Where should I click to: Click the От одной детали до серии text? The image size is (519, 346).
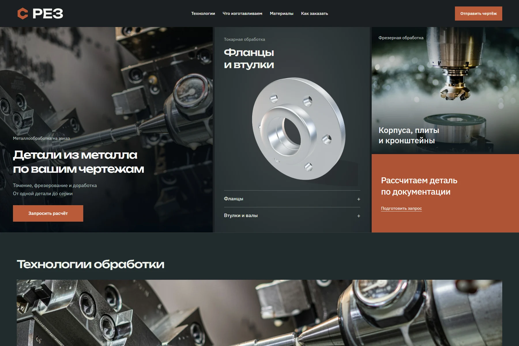[43, 193]
